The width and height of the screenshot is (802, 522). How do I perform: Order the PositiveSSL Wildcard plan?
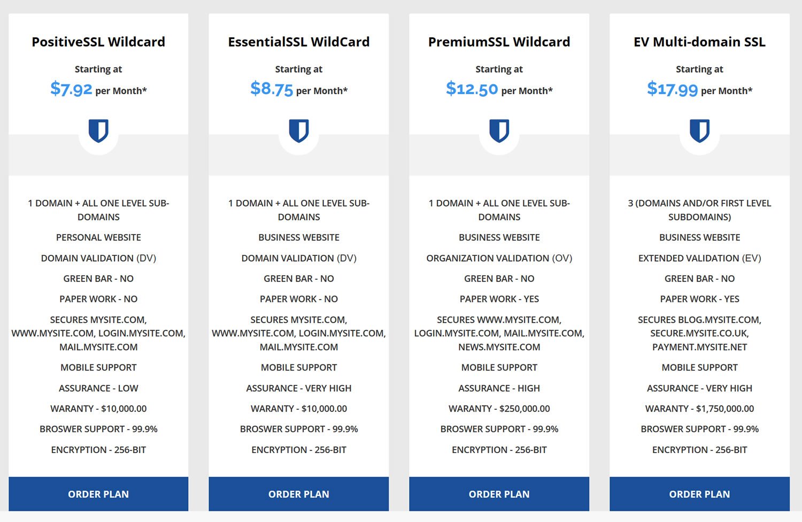pyautogui.click(x=98, y=494)
